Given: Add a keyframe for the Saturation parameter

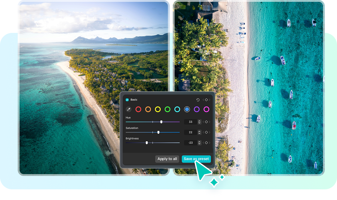Looking at the screenshot, I should click(206, 132).
